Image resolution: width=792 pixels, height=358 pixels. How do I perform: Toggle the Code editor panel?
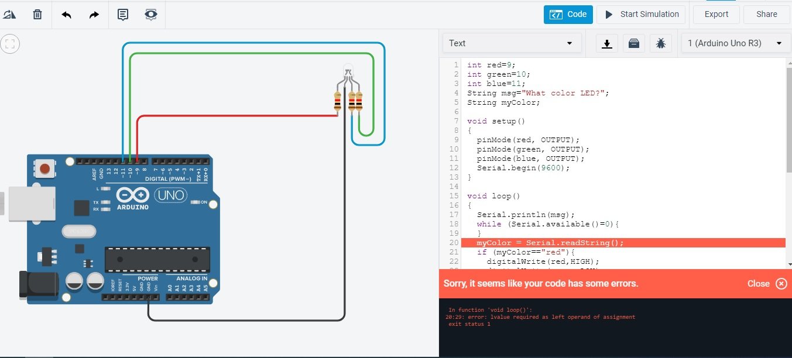(x=568, y=15)
